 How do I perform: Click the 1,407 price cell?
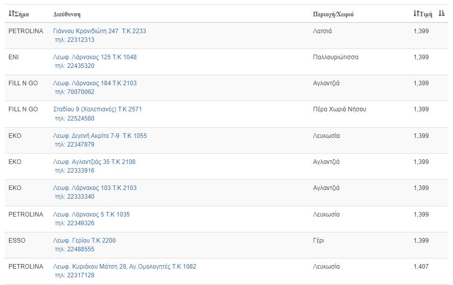421,266
